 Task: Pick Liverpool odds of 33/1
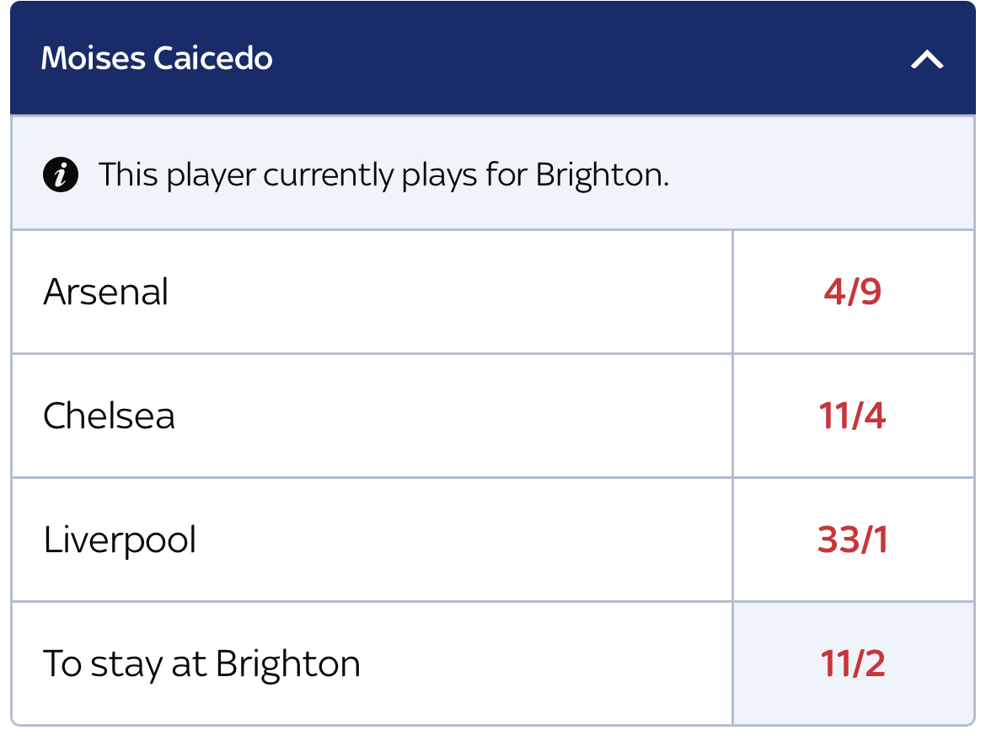(x=854, y=540)
